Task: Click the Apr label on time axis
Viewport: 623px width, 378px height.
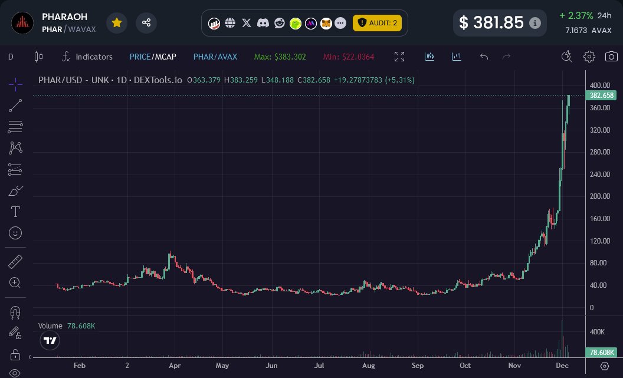Action: [x=175, y=365]
